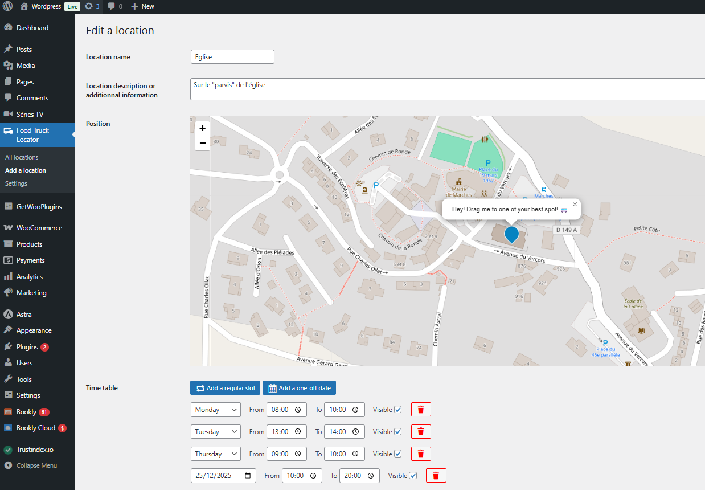This screenshot has height=490, width=705.
Task: Click inside the Location name field
Action: point(232,56)
